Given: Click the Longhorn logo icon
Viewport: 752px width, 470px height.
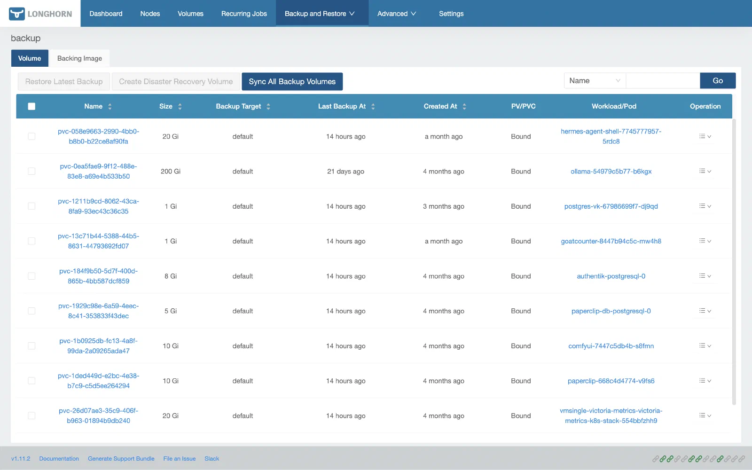Looking at the screenshot, I should pyautogui.click(x=17, y=14).
